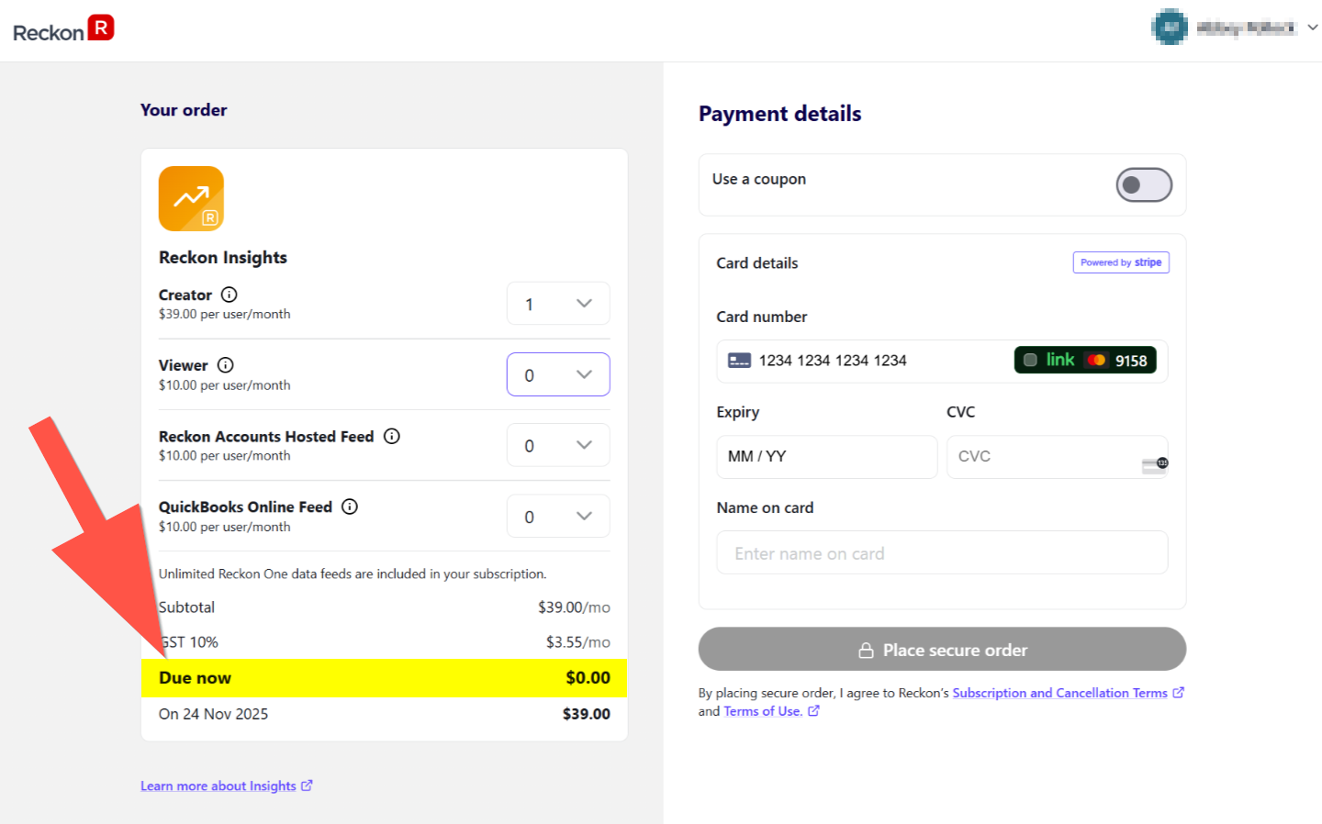This screenshot has width=1322, height=824.
Task: Open the Terms of Use link
Action: (x=762, y=711)
